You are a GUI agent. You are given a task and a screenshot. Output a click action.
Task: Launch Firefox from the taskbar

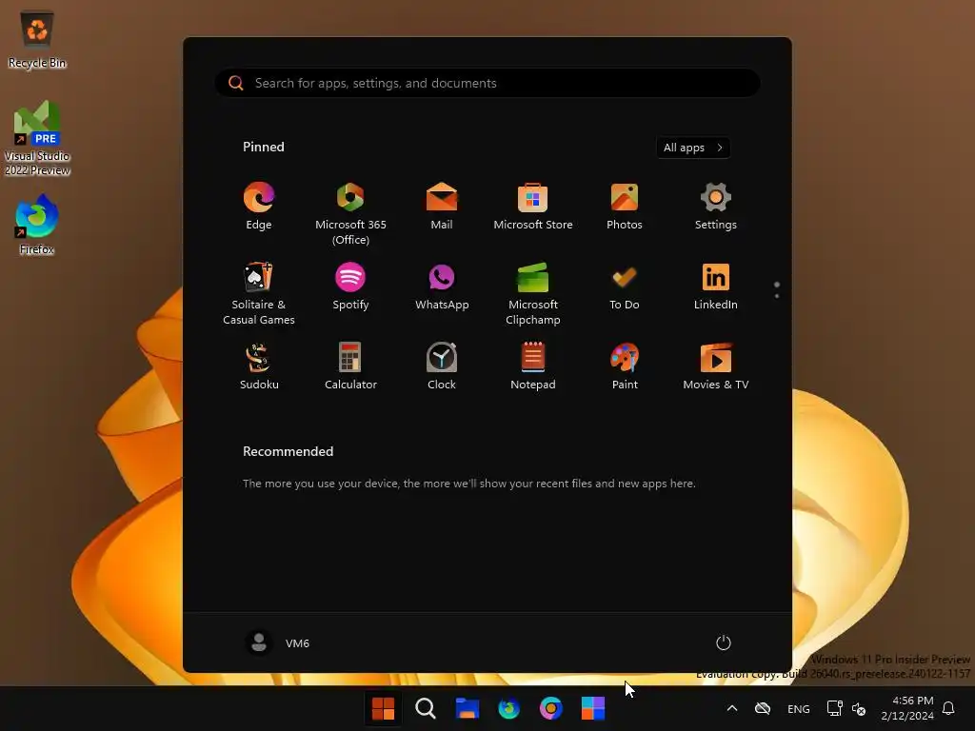(x=508, y=708)
